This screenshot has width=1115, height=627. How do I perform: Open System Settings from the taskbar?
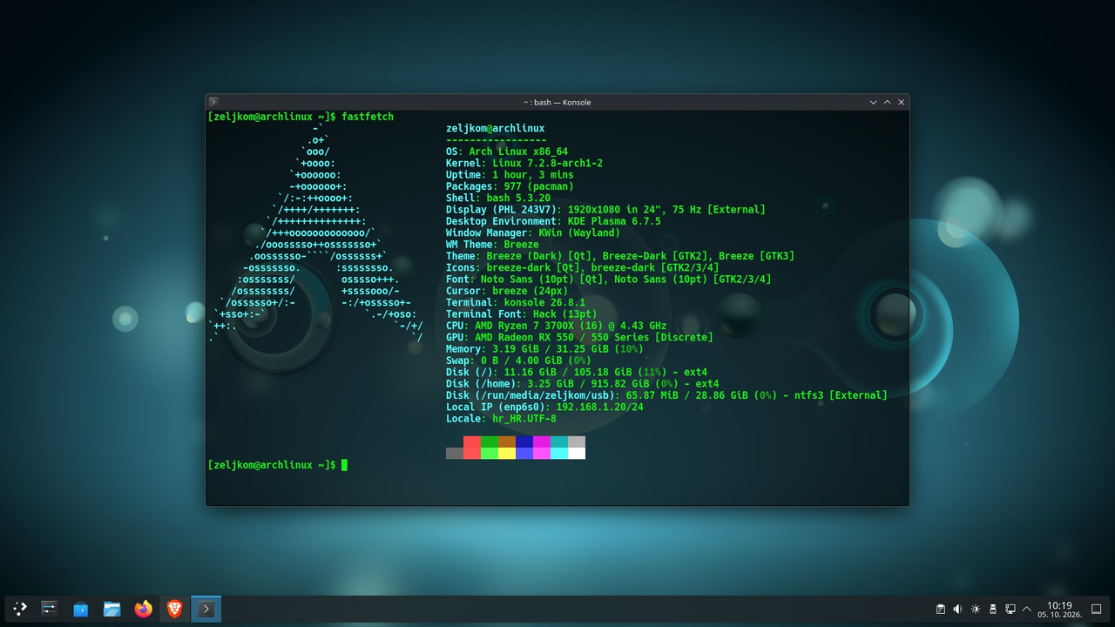[50, 609]
